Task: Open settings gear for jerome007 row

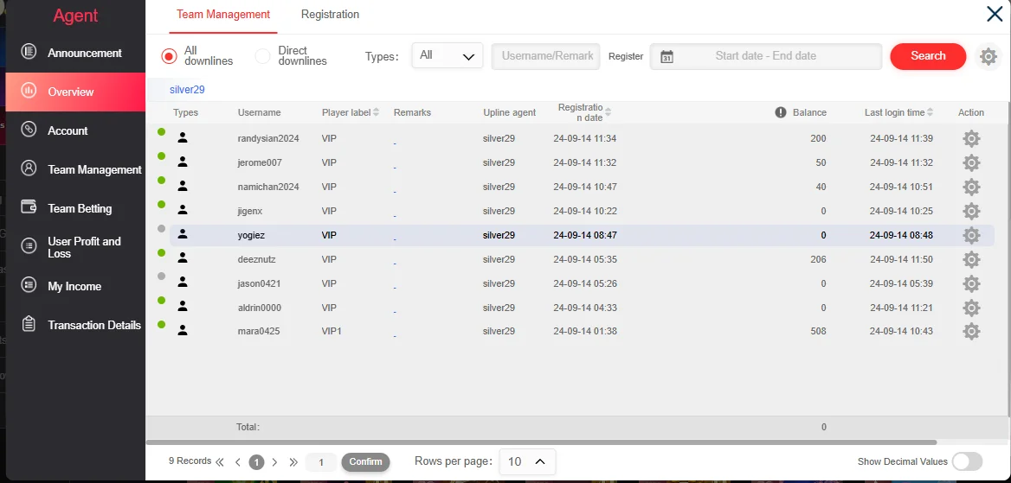Action: coord(971,162)
